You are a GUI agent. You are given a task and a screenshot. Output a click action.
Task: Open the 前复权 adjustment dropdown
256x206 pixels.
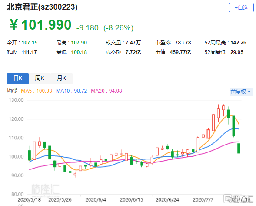click(241, 92)
